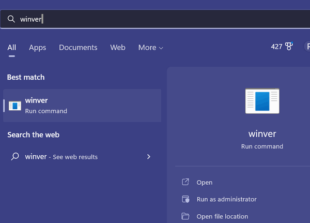Click the large winver preview icon
Screen dimensions: 310x223
pos(262,101)
